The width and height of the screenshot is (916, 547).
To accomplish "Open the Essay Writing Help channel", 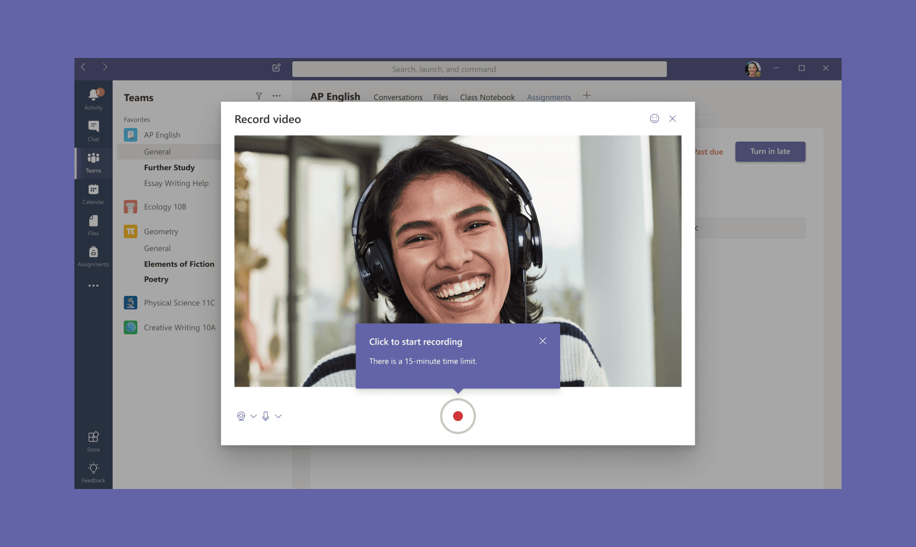I will click(x=176, y=183).
